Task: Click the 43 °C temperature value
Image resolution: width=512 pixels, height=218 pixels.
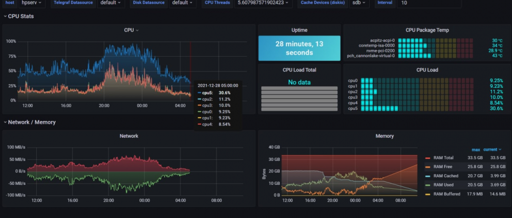Action: pyautogui.click(x=498, y=56)
